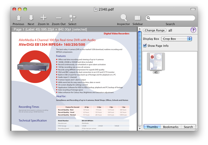208x145 pixels.
Task: Click the toolbar toggle pill button
Action: (x=193, y=9)
